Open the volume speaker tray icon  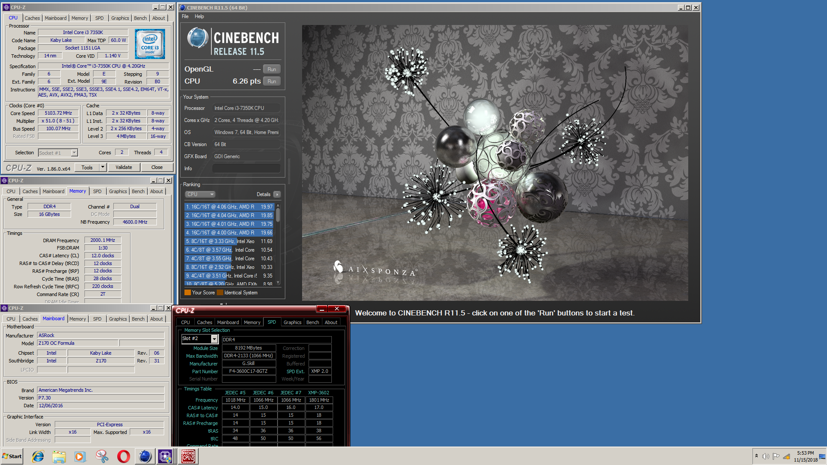click(x=765, y=456)
